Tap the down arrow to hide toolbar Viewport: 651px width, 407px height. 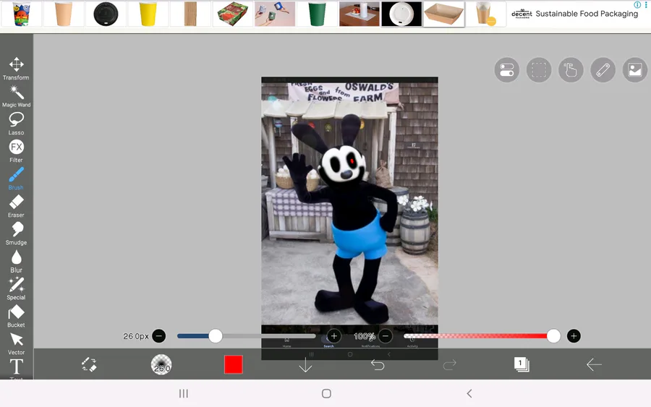(x=305, y=364)
